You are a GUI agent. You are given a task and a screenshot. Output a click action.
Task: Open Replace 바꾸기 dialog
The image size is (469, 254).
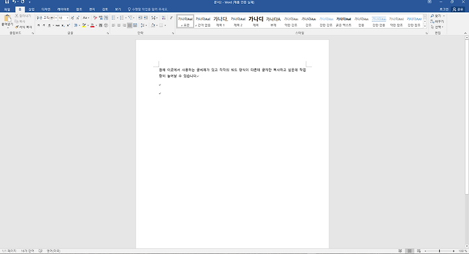pos(437,21)
